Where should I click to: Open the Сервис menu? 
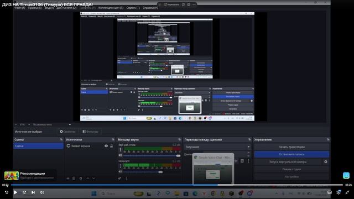click(x=133, y=8)
